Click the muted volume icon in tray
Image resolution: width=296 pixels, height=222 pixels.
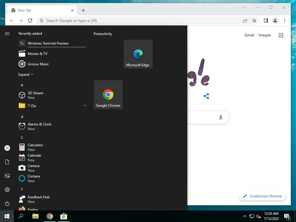(258, 216)
